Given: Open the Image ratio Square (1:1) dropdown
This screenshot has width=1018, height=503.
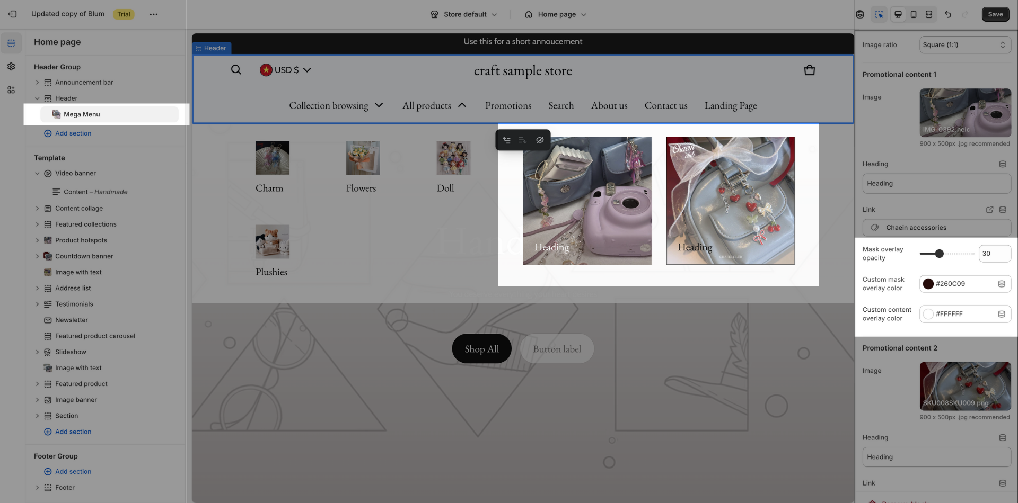Looking at the screenshot, I should click(x=965, y=45).
